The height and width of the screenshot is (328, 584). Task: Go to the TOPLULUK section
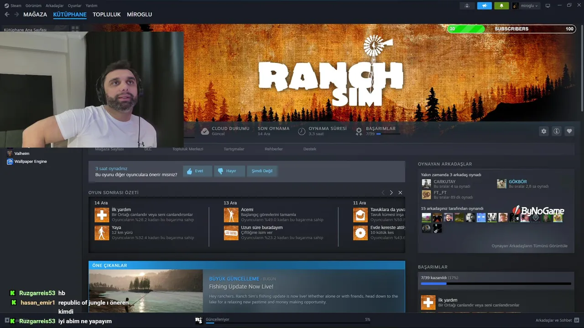click(x=107, y=15)
